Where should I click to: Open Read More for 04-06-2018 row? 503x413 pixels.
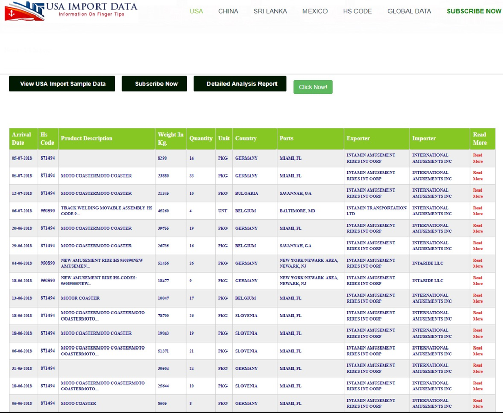[x=478, y=263]
